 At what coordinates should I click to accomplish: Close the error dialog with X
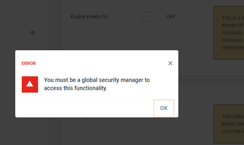(x=170, y=63)
